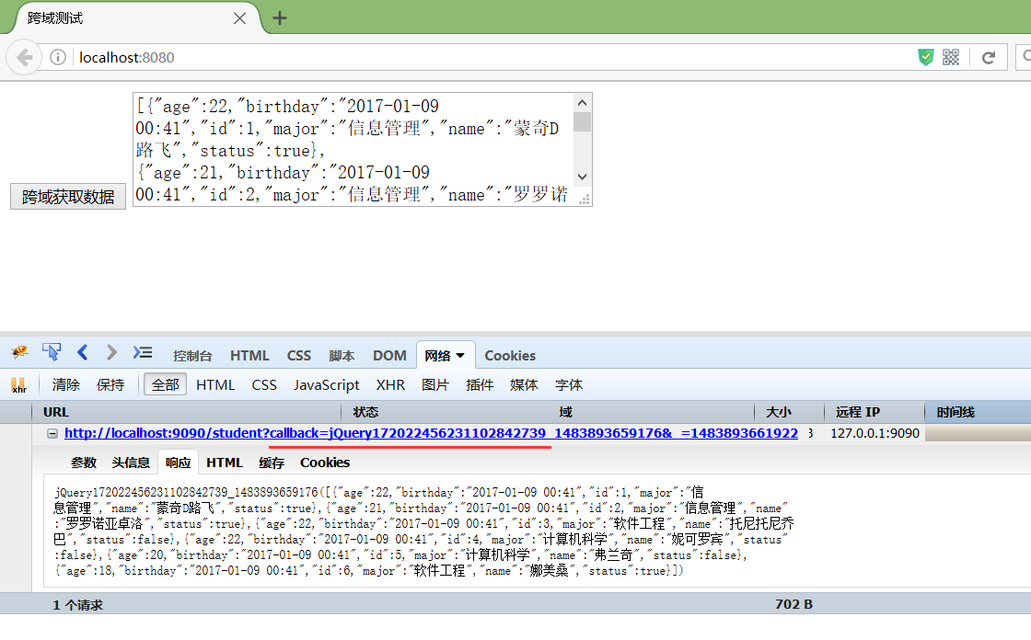Click the xhr pause icon in network toolbar
Viewport: 1031px width, 640px height.
18,385
